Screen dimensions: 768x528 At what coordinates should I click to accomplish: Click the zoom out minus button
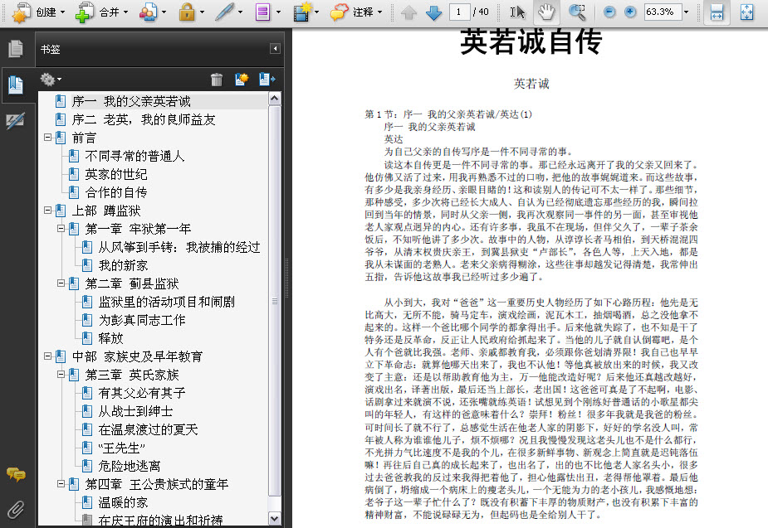[x=609, y=12]
